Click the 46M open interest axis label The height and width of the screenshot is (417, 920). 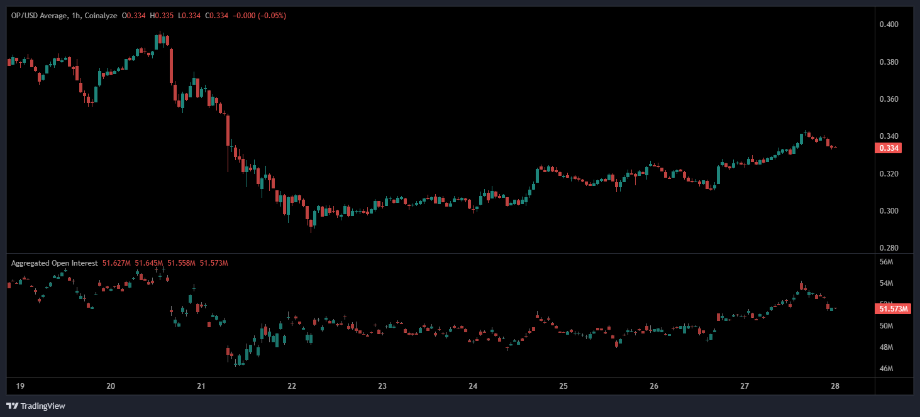pos(886,369)
